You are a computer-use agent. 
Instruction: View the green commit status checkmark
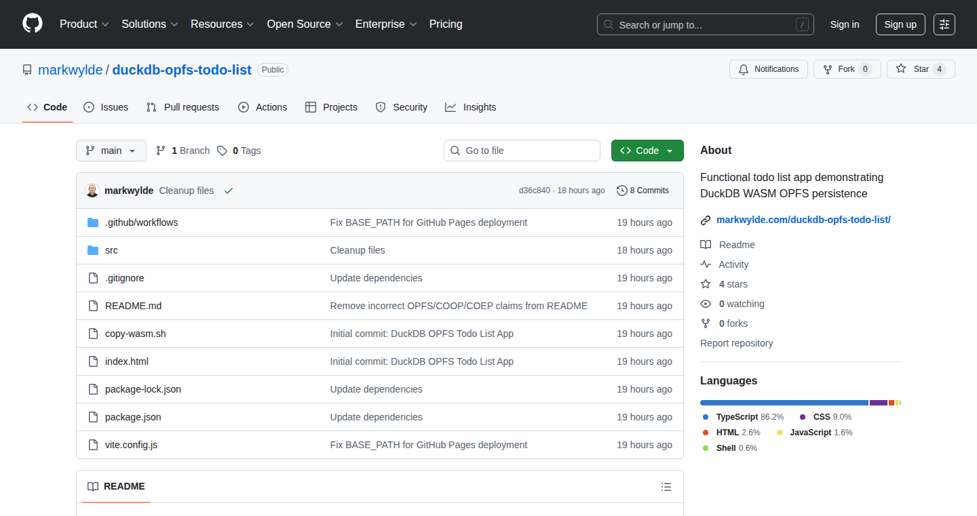(229, 191)
